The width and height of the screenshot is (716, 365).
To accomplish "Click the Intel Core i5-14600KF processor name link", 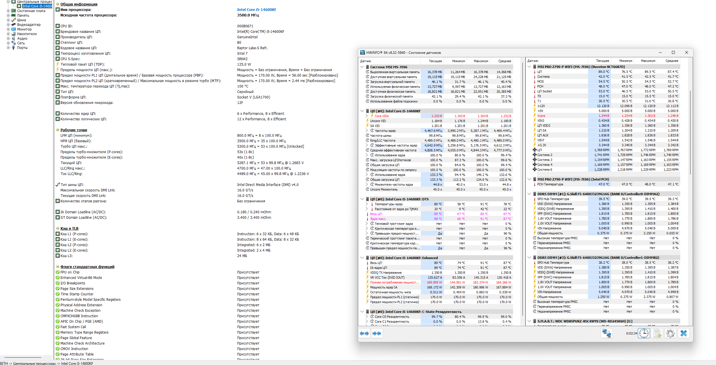I will click(x=257, y=9).
